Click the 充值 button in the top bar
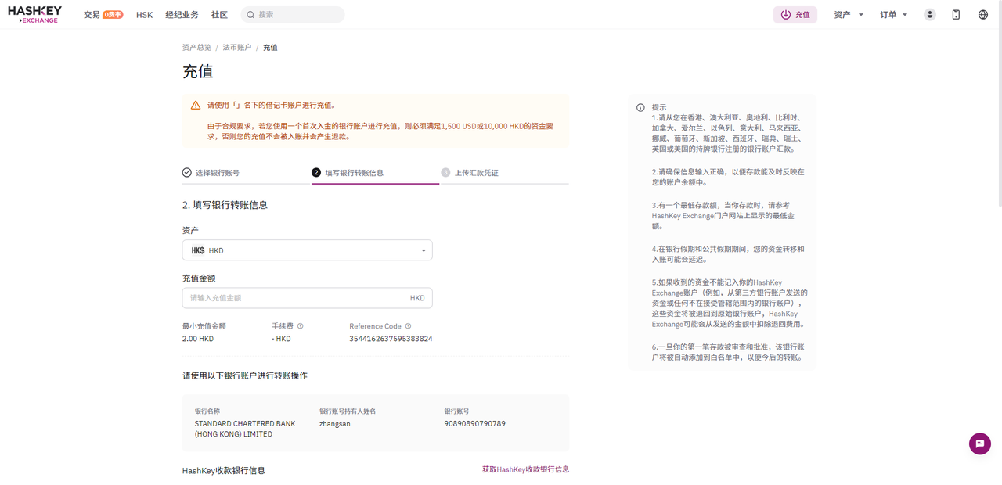 pyautogui.click(x=795, y=15)
